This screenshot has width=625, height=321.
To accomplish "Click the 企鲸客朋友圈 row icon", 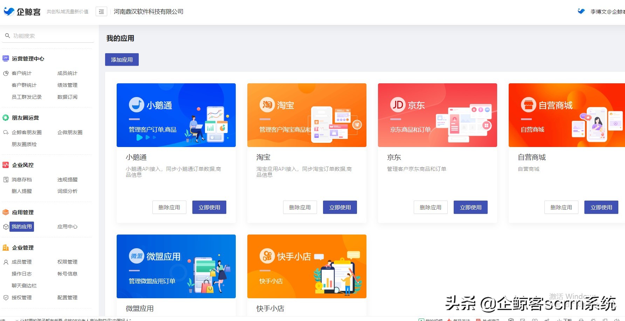I will 6,132.
